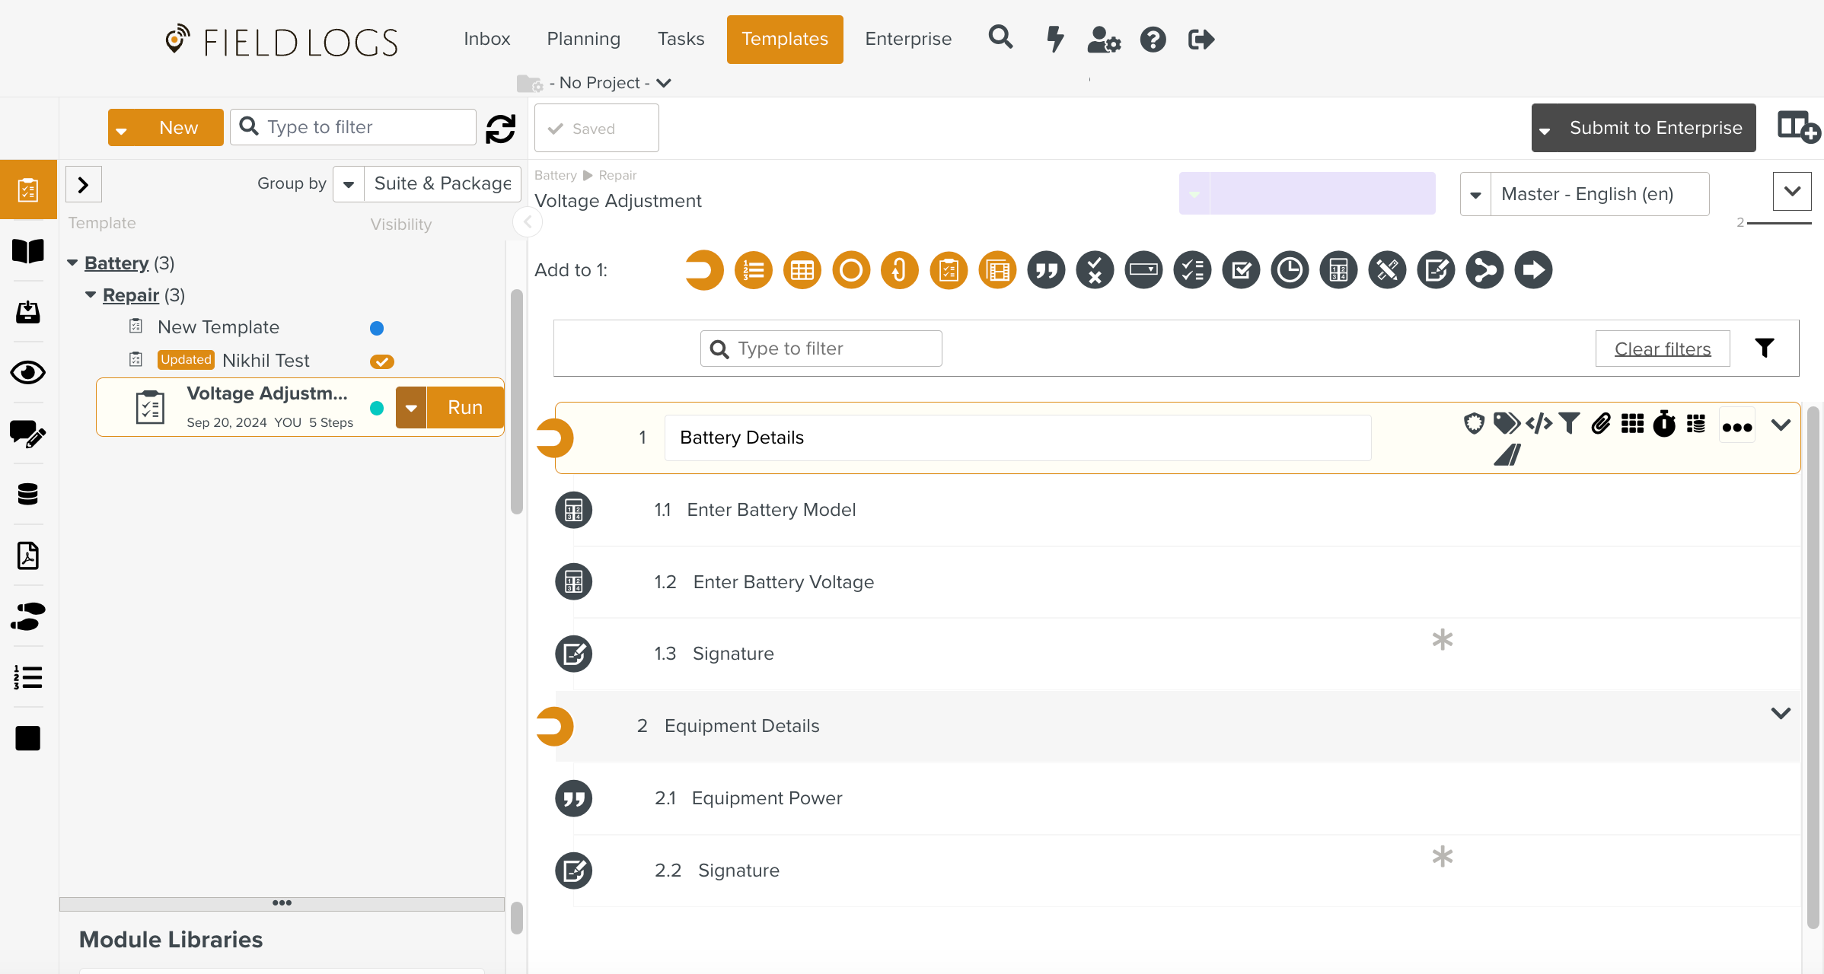Screen dimensions: 1824x974
Task: Open the eye watch sidebar icon
Action: click(28, 373)
